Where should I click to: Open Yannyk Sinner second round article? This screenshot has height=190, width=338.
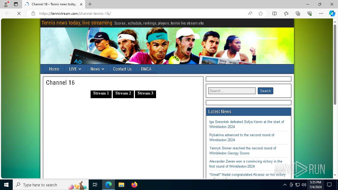[x=243, y=151]
